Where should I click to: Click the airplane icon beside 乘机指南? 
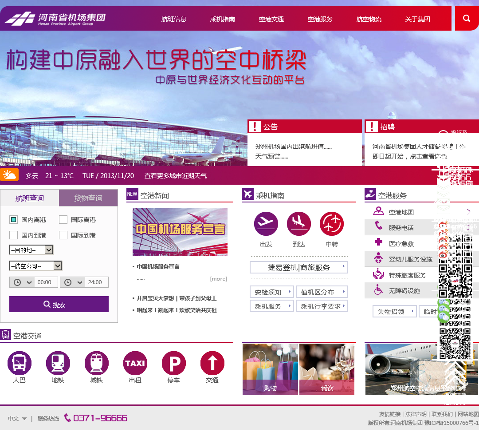(x=247, y=194)
